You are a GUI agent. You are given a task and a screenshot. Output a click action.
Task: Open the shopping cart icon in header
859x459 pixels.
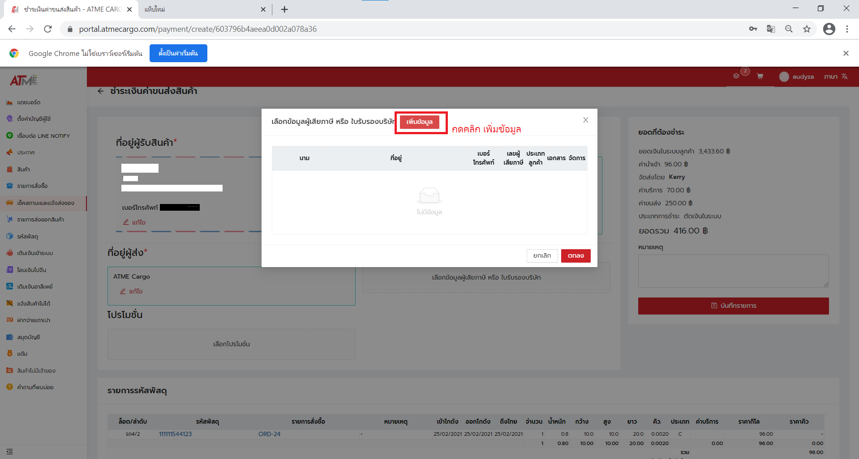pyautogui.click(x=760, y=76)
